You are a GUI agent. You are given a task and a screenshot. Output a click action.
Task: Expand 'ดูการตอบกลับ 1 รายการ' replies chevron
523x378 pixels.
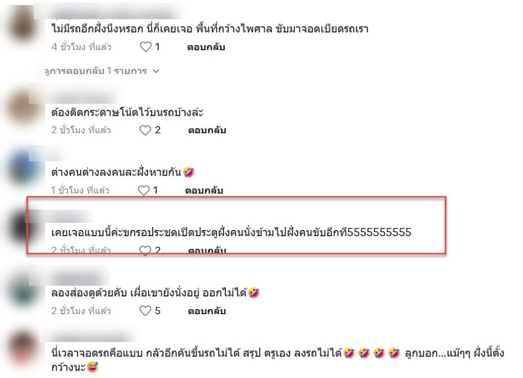(x=156, y=71)
